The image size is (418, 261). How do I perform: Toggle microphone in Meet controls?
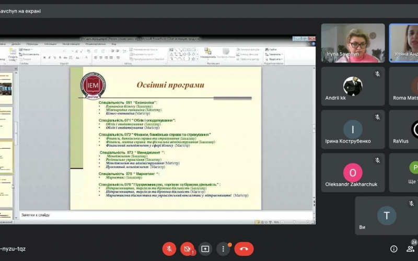click(169, 249)
